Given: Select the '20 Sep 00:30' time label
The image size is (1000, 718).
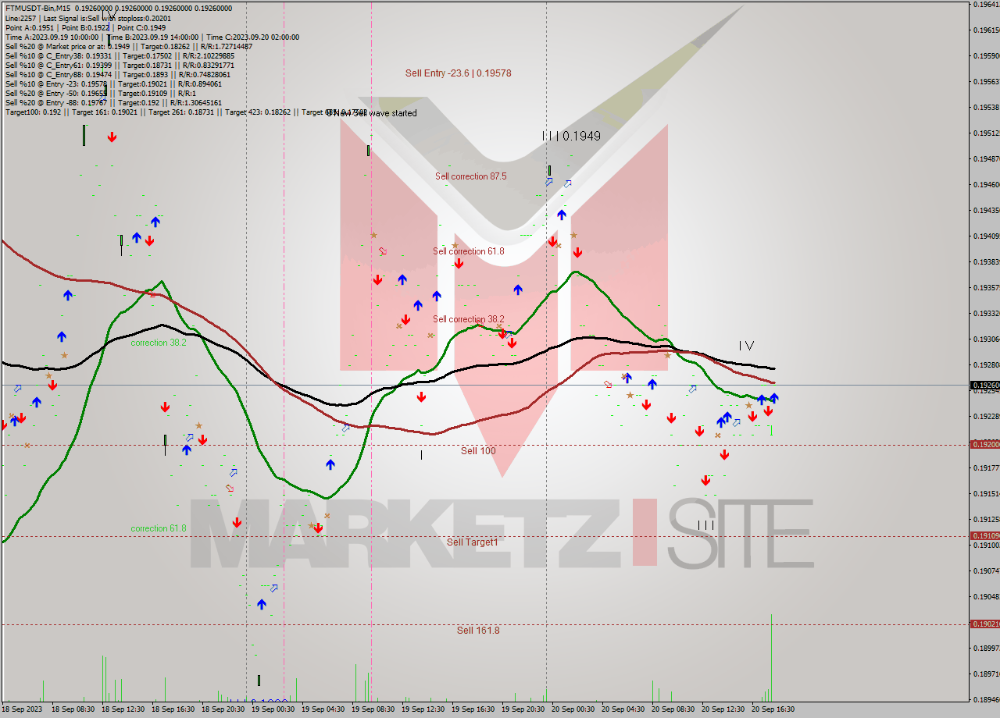Looking at the screenshot, I should (573, 709).
